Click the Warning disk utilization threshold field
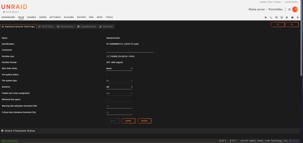This screenshot has width=303, height=143. click(x=119, y=106)
